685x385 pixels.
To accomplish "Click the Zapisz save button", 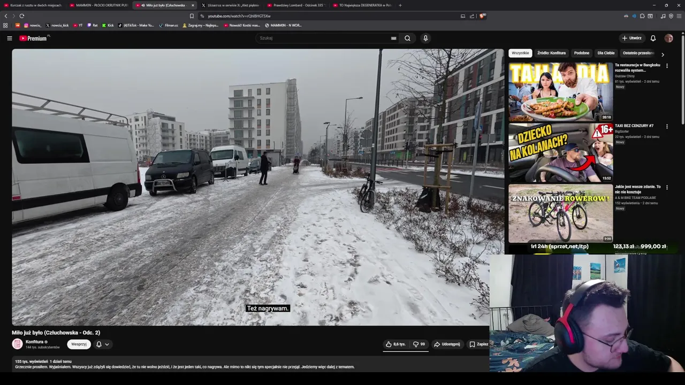I will 477,344.
